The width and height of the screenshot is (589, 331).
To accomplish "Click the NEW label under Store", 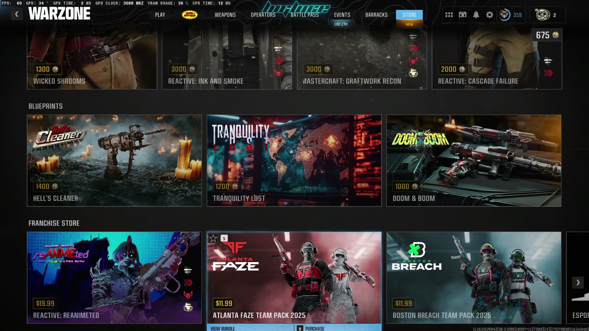I will 410,24.
